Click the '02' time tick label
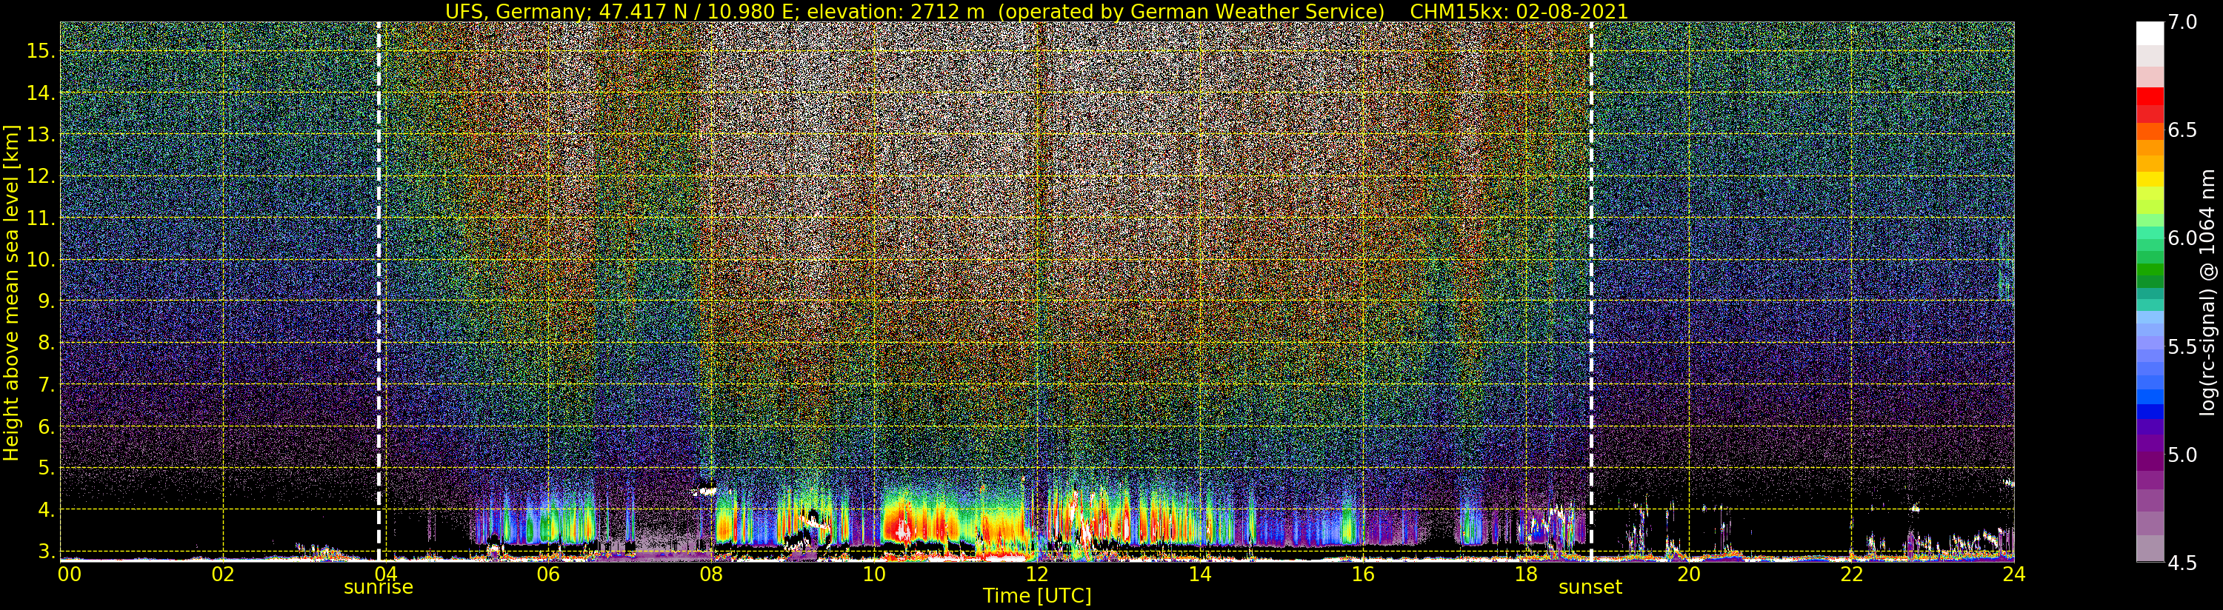 (x=223, y=574)
